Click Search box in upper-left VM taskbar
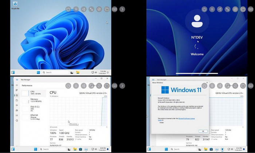The image size is (255, 153). (55, 73)
